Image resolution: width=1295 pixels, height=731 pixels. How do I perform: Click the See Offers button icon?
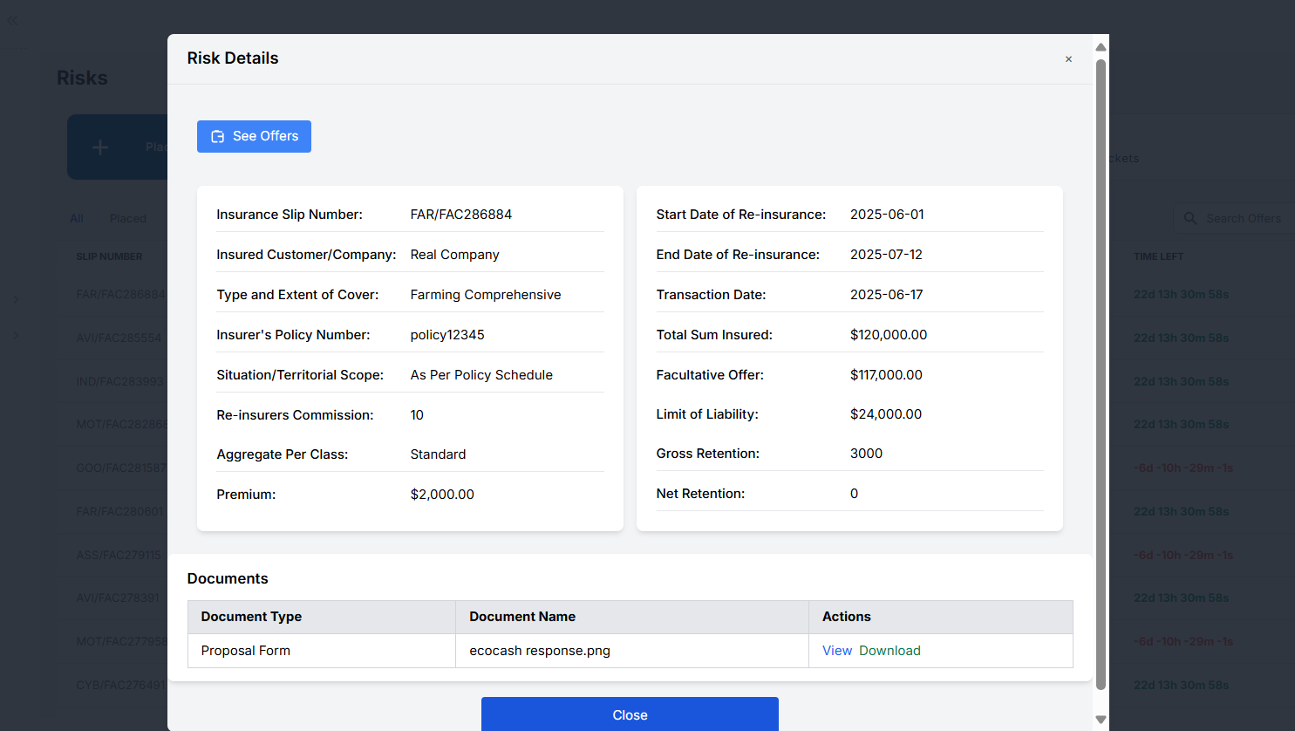click(x=218, y=137)
